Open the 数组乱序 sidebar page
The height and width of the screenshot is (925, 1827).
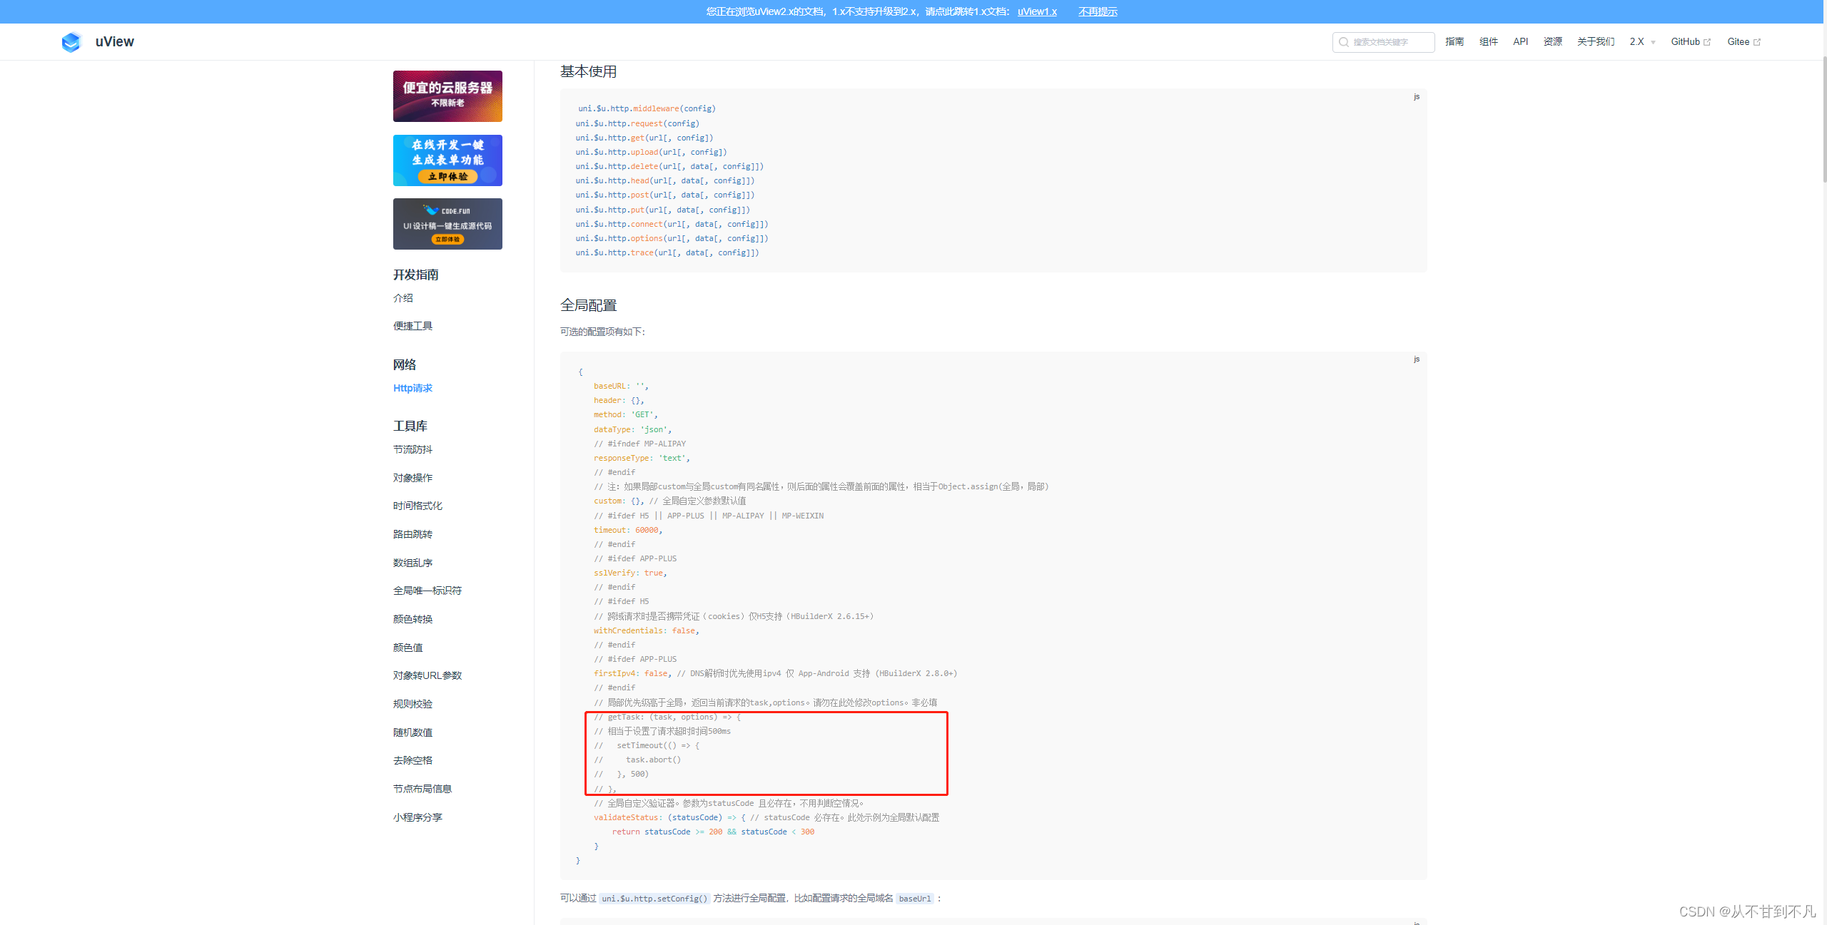tap(413, 563)
